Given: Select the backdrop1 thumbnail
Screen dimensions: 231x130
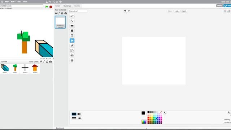Looking at the screenshot, I should [60, 22].
